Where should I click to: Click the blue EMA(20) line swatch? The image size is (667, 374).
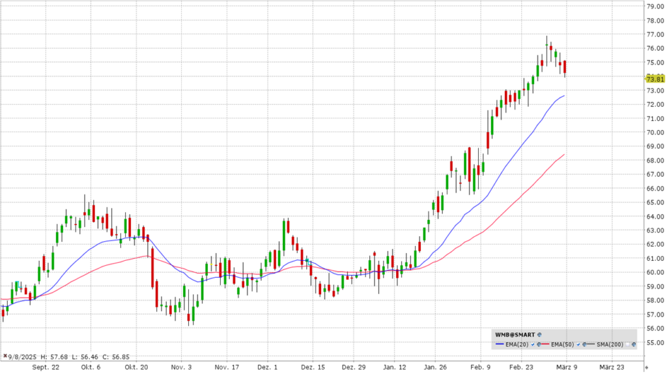point(500,344)
